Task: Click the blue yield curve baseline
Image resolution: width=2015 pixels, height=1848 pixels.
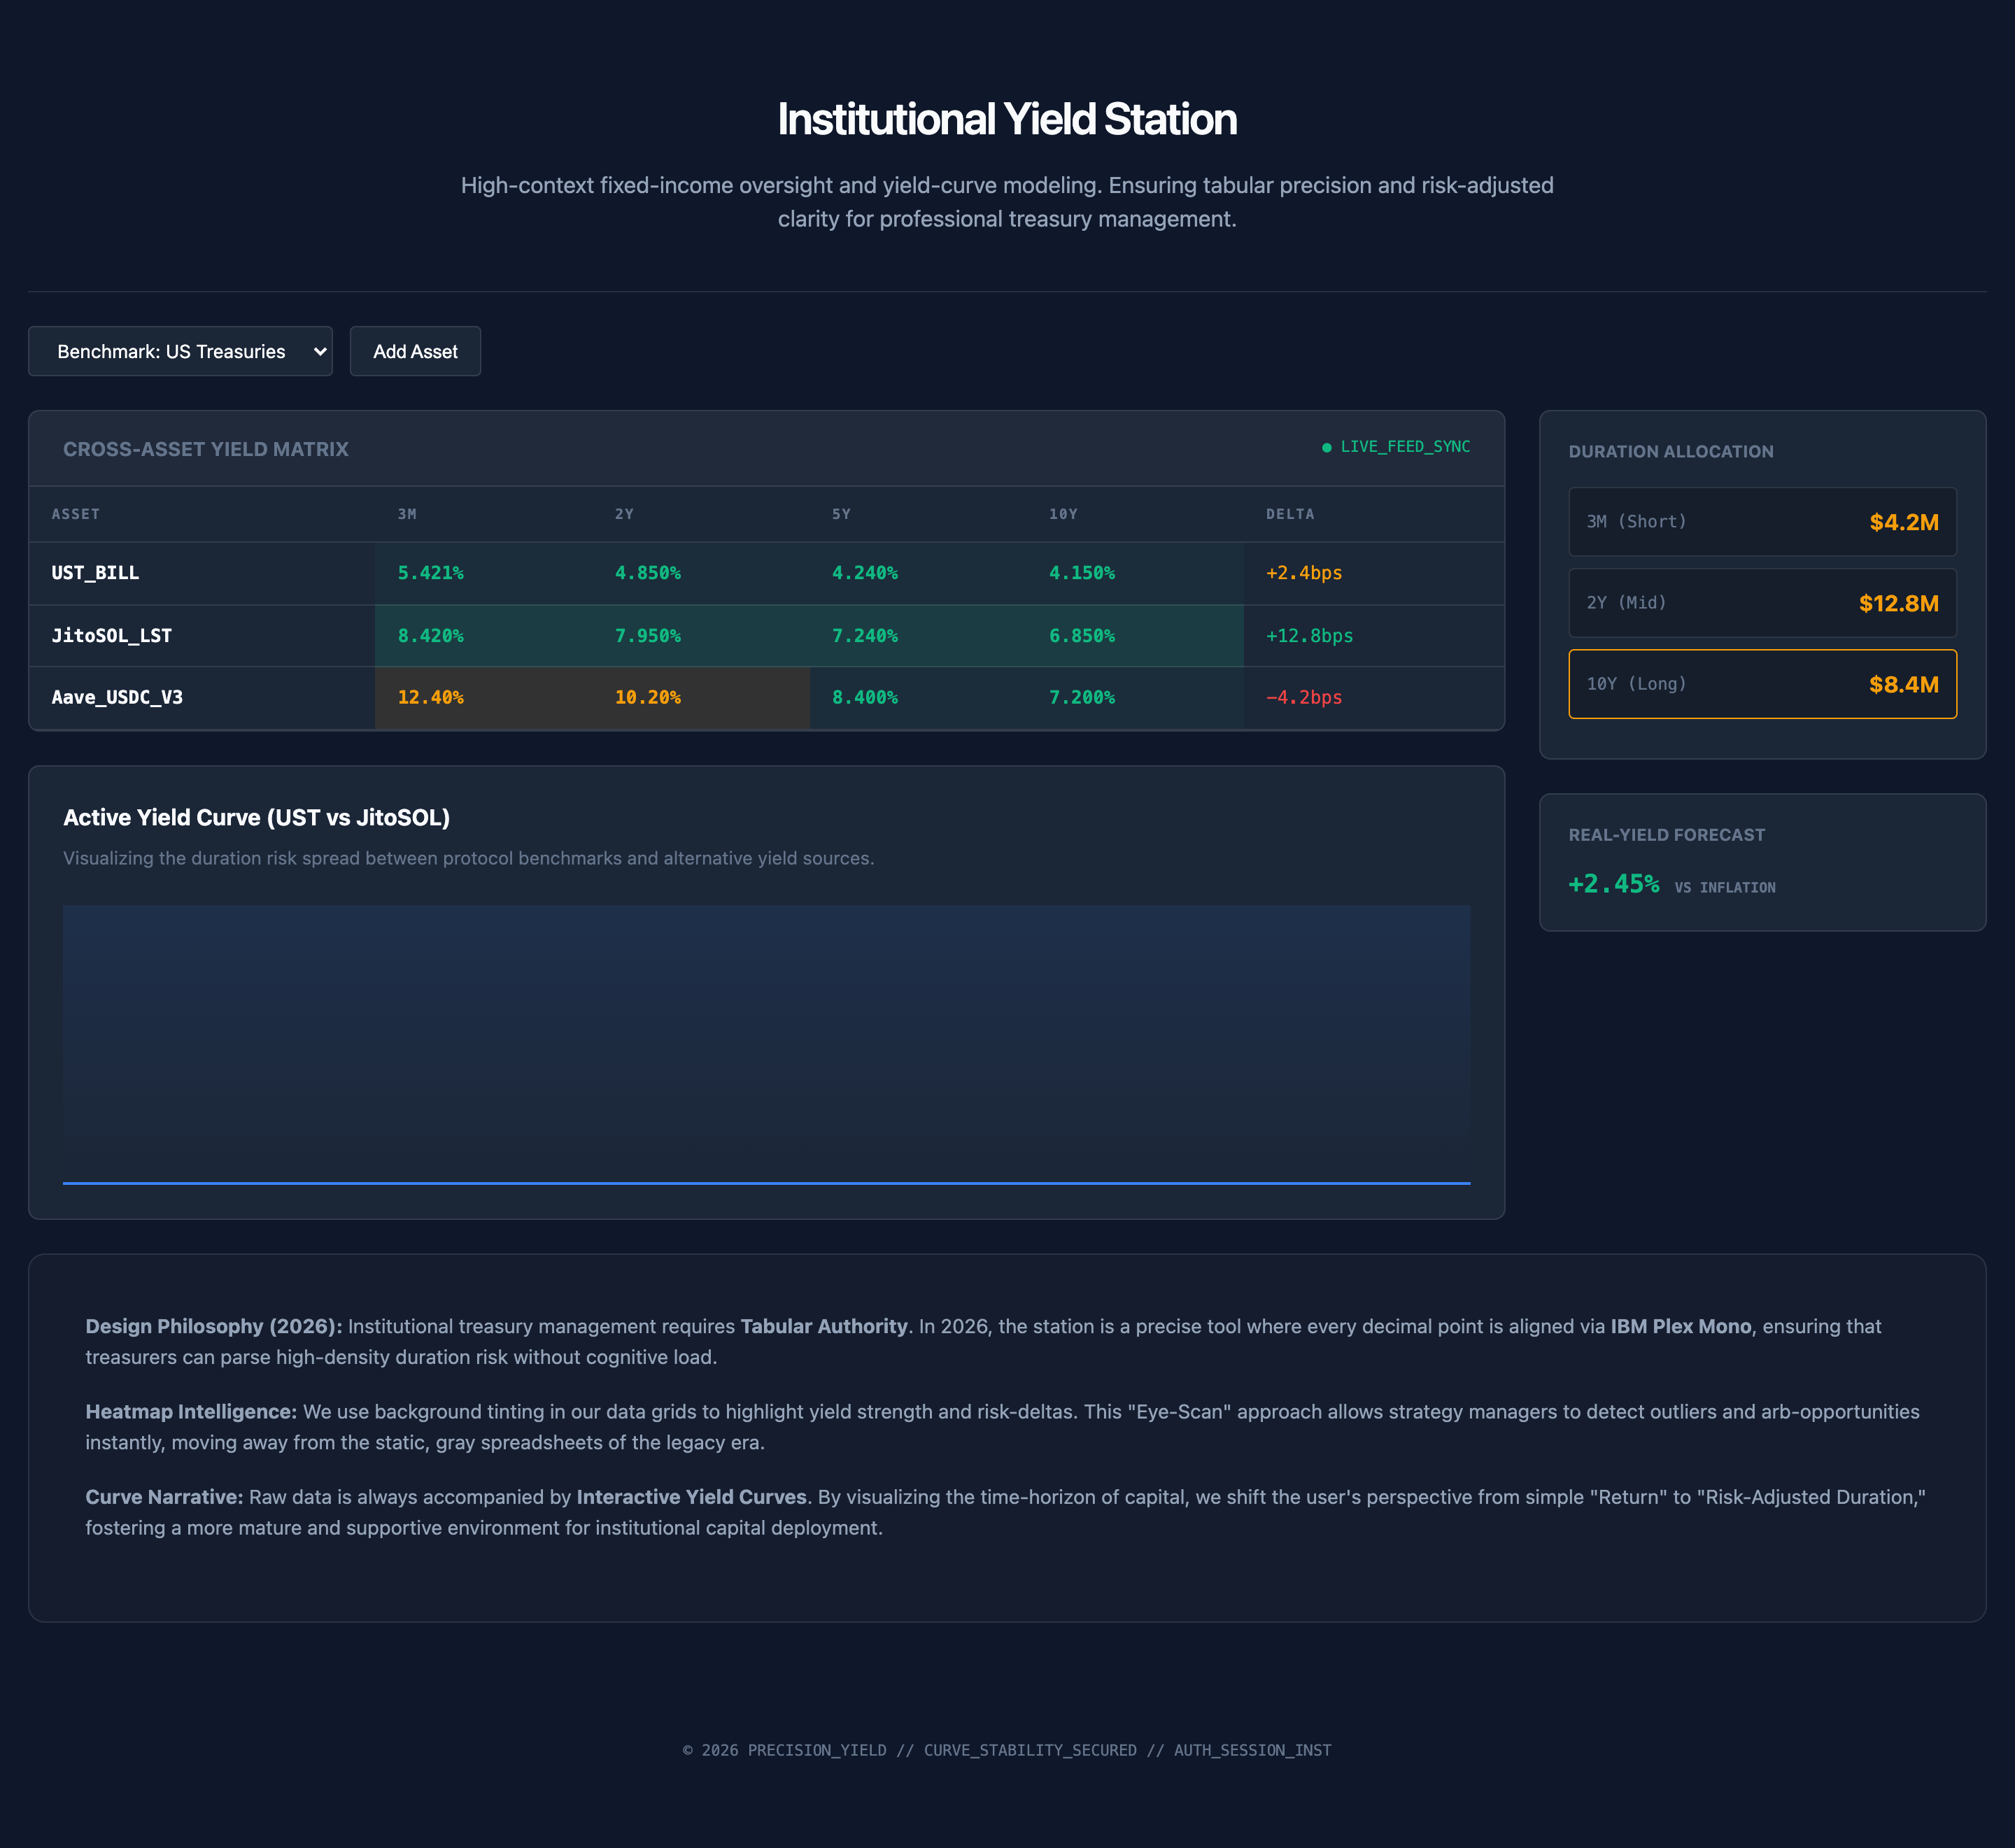Action: click(766, 1183)
